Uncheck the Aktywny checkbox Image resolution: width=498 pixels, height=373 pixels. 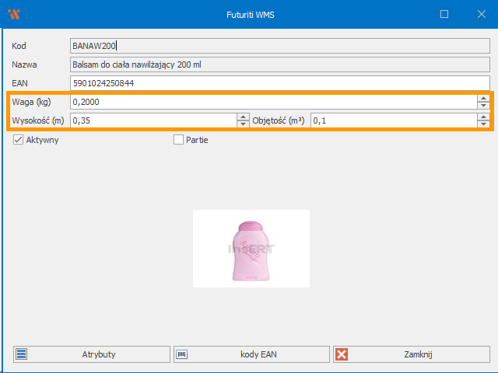point(19,140)
